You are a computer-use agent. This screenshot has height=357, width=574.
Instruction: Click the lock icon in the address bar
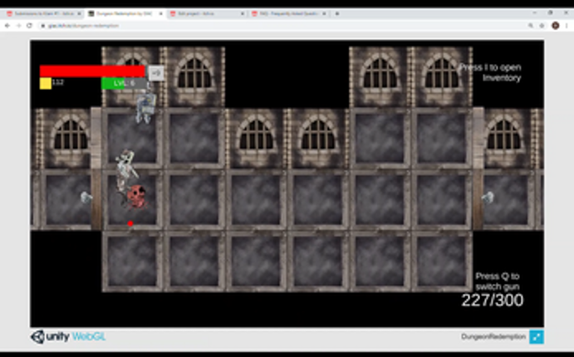coord(43,26)
